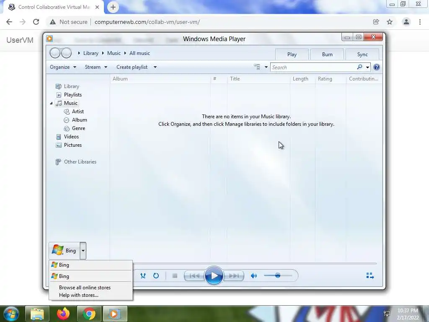Screen dimensions: 429x322
Task: Collapse the Music tree node
Action: click(51, 103)
